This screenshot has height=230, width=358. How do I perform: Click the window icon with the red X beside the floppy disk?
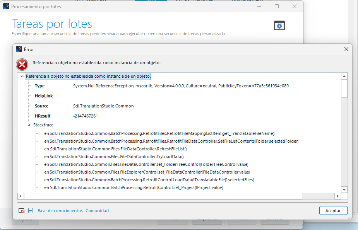click(x=21, y=211)
